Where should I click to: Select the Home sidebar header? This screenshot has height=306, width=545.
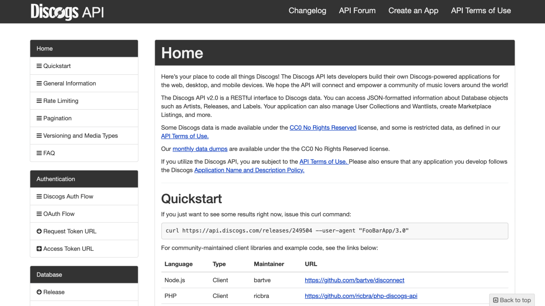[84, 49]
